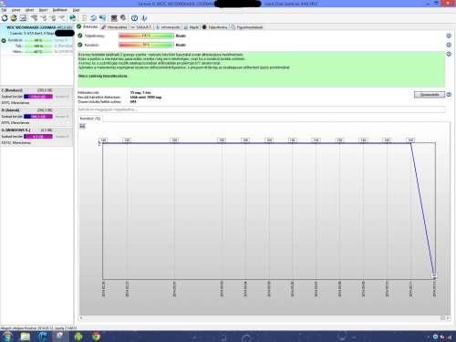Viewport: 456px width, 342px height.
Task: Click green status icon in left disk panel
Action: (x=4, y=40)
